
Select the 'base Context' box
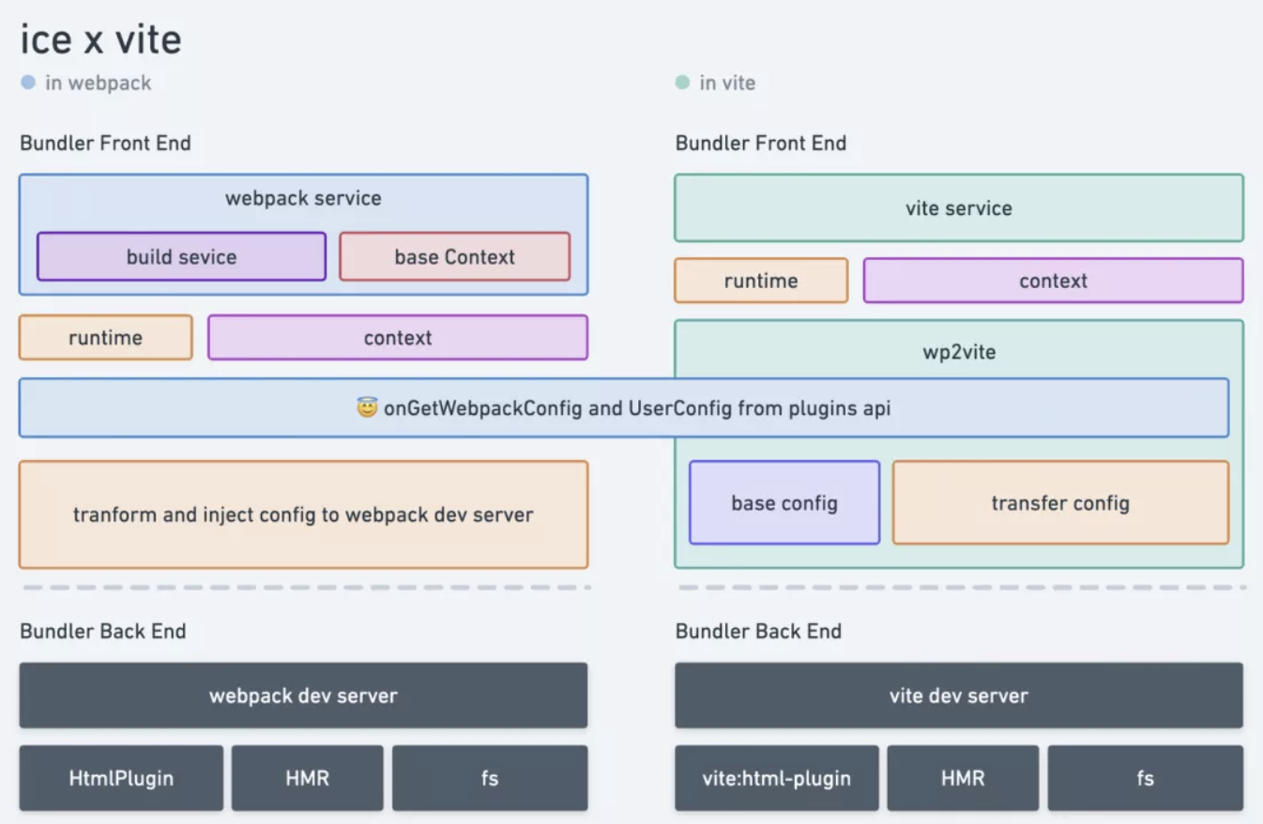pos(455,256)
